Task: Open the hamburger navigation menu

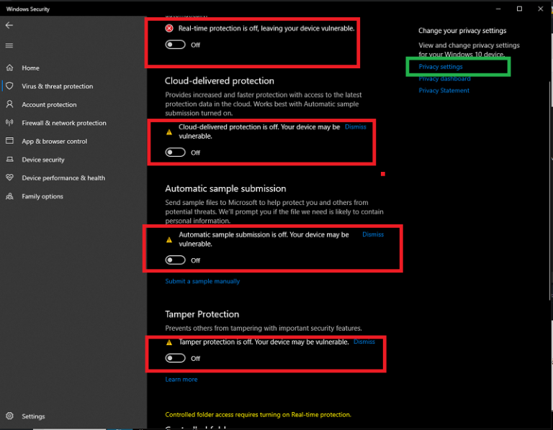Action: (x=9, y=45)
